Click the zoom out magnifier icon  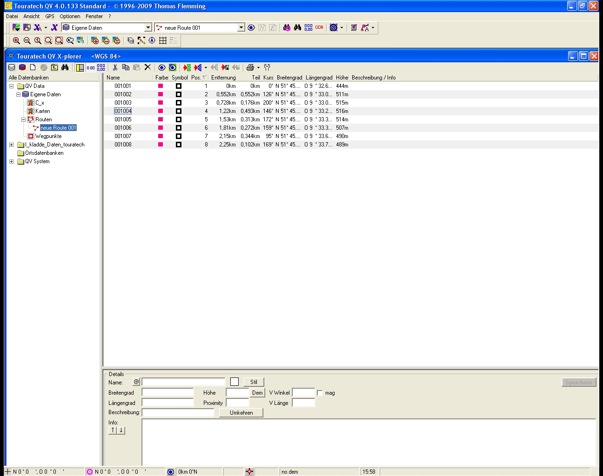coord(27,41)
